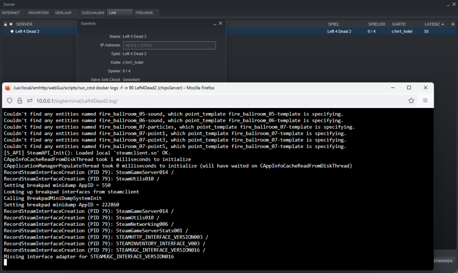The height and width of the screenshot is (273, 458).
Task: Click the insecure connection lock icon
Action: (20, 101)
